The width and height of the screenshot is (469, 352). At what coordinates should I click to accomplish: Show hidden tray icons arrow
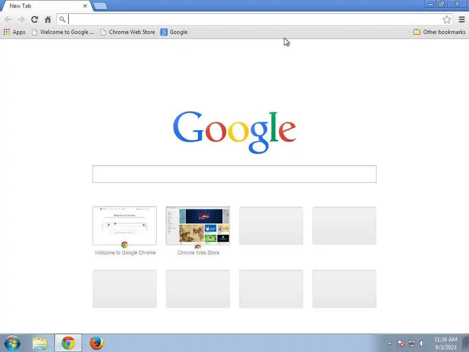(x=389, y=343)
